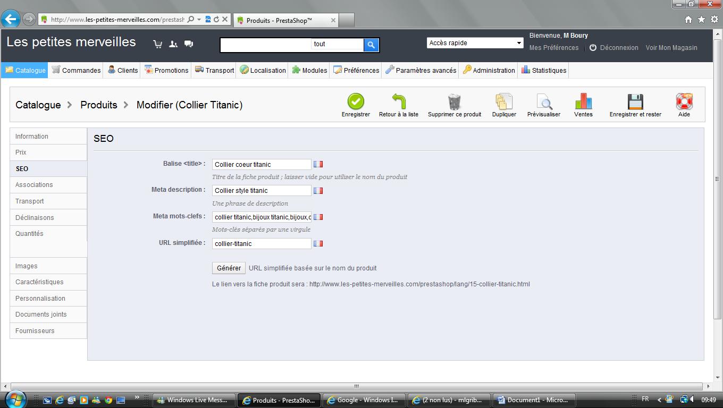This screenshot has height=408, width=723.
Task: Click the green Enregistrer checkmark icon
Action: [x=356, y=101]
